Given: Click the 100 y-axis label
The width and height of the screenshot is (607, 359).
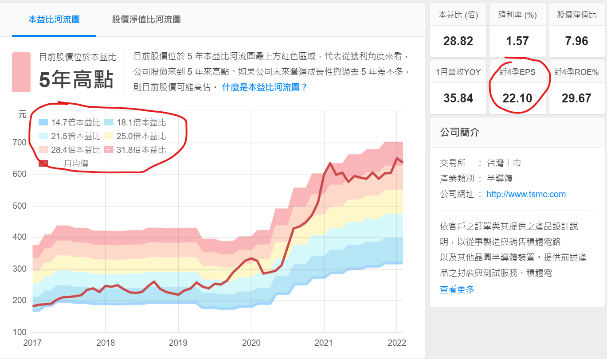Looking at the screenshot, I should pyautogui.click(x=20, y=332).
